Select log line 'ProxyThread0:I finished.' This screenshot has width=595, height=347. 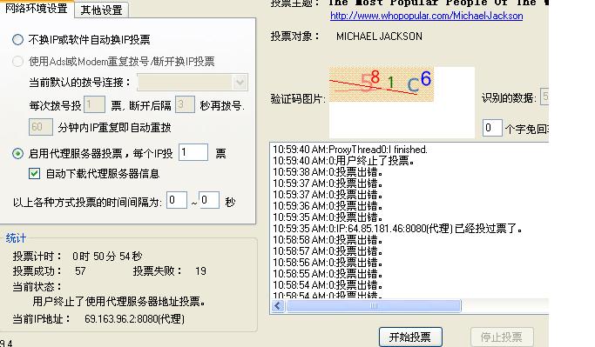(350, 150)
